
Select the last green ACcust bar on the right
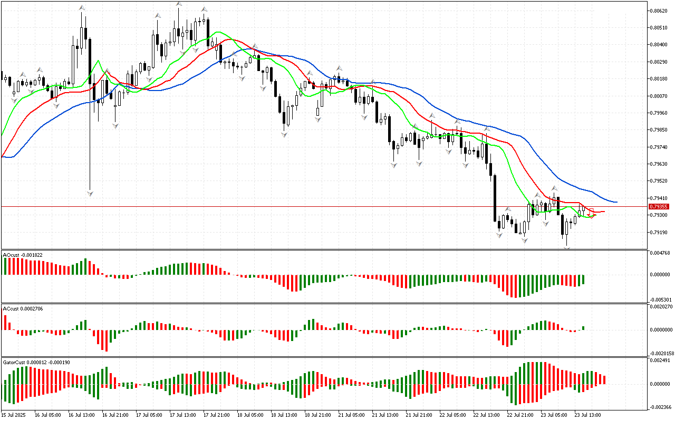584,328
